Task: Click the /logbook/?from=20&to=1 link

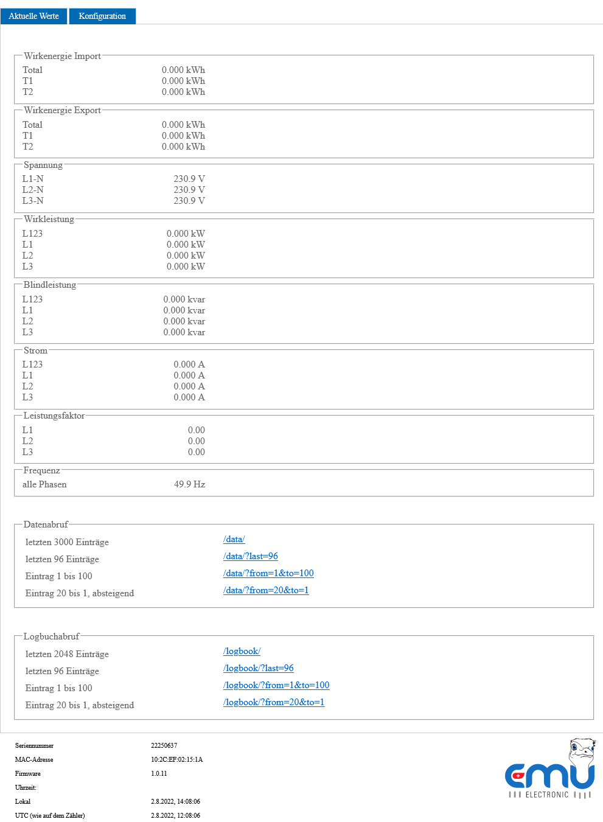Action: [x=274, y=702]
